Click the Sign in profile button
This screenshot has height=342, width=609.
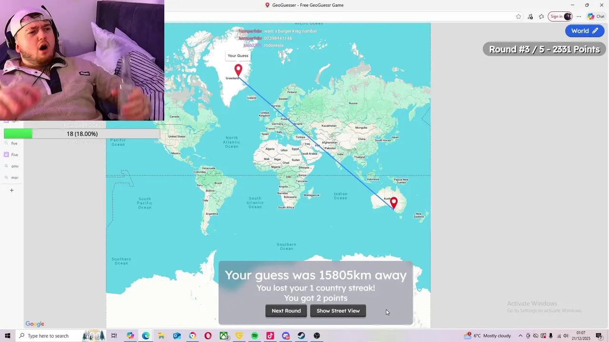click(x=560, y=17)
